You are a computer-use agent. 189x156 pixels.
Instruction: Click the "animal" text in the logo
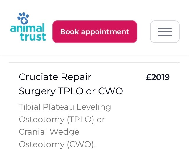pyautogui.click(x=27, y=29)
